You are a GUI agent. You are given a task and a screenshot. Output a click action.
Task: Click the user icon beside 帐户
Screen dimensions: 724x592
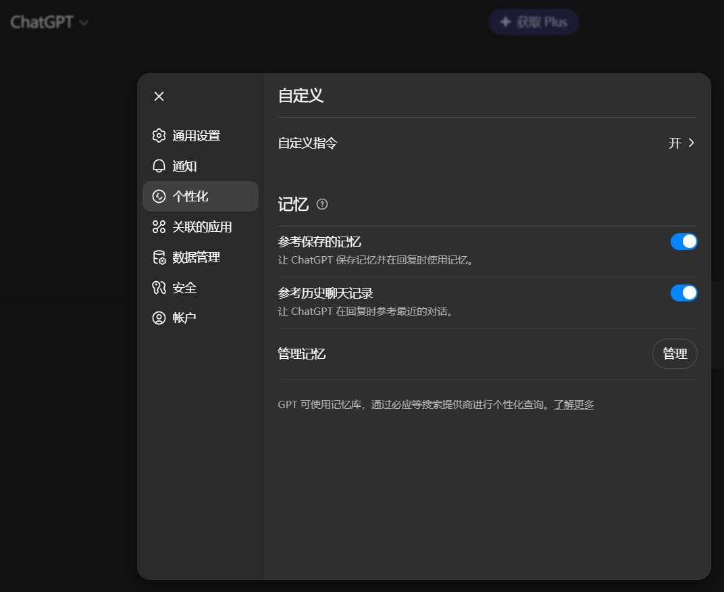click(x=159, y=318)
